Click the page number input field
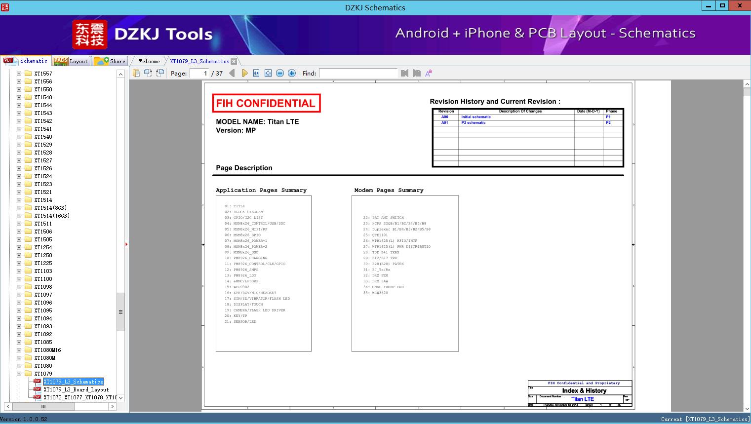 click(200, 73)
